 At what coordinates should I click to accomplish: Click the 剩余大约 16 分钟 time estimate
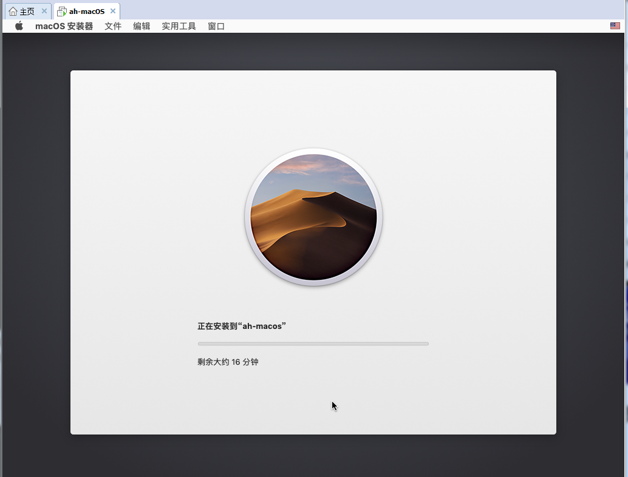pos(228,362)
